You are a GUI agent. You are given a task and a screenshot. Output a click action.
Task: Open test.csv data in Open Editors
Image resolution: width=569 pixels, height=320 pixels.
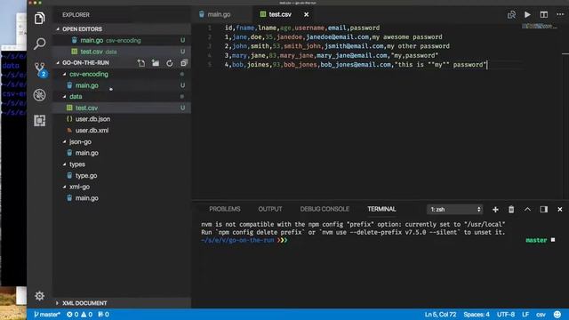coord(122,52)
